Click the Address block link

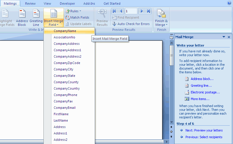[202, 79]
